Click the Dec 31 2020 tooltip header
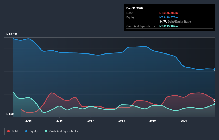Screen dimensions: 219x140 tap(134, 8)
